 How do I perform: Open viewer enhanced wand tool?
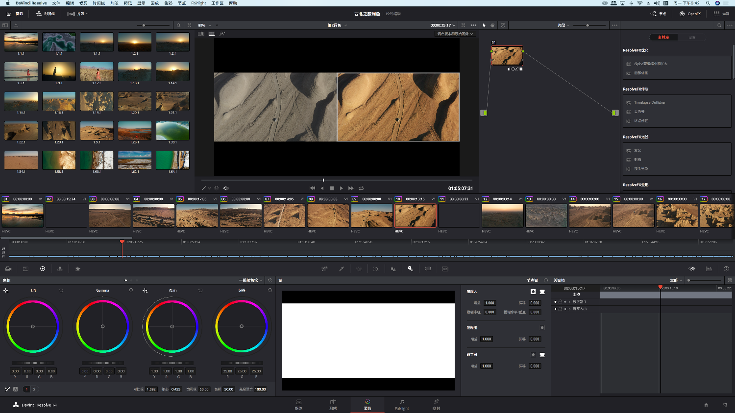[x=222, y=34]
